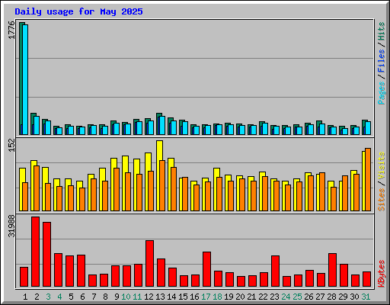Click the green "Hits" legend label

click(382, 31)
